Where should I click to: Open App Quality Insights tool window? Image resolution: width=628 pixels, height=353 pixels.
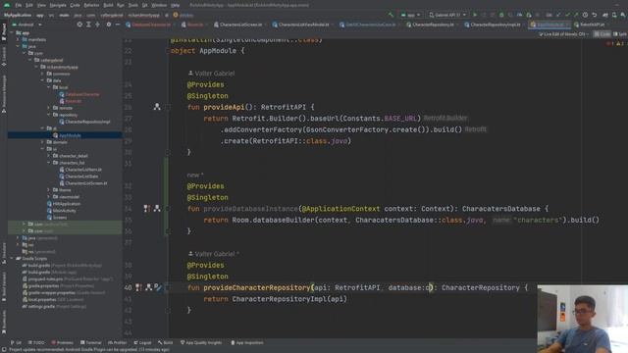tap(201, 342)
